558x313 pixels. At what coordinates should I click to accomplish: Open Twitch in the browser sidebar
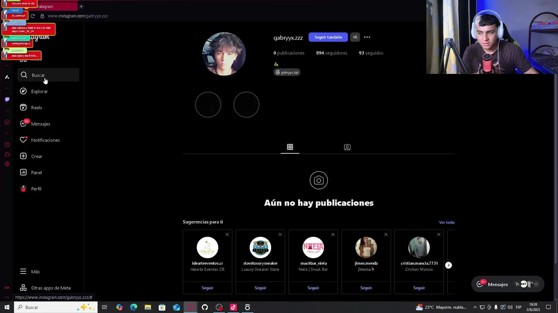tap(7, 100)
